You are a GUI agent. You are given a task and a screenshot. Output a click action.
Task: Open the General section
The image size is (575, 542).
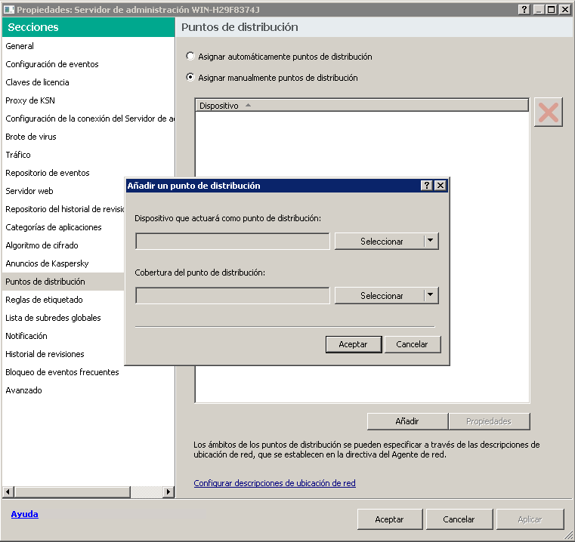(x=88, y=46)
